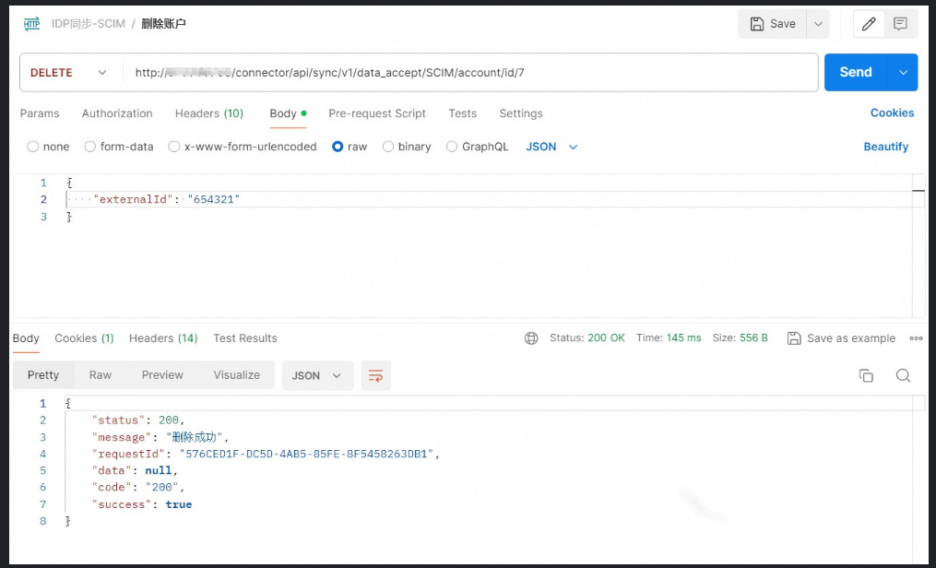Image resolution: width=936 pixels, height=568 pixels.
Task: Copy response body with copy icon
Action: (866, 375)
